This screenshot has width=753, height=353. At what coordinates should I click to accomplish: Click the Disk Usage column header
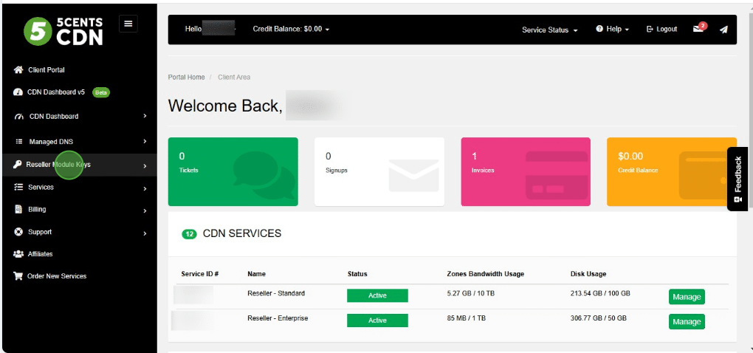click(588, 274)
